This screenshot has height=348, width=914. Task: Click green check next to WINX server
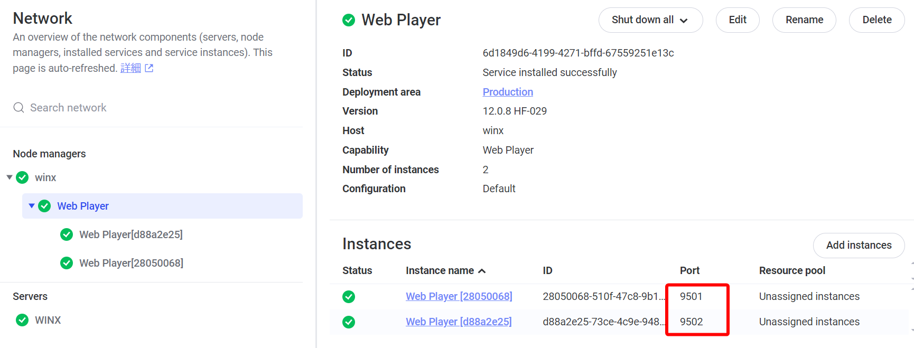click(22, 320)
